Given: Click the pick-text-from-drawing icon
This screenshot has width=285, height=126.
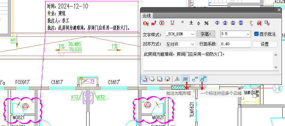Looking at the screenshot, I should coord(267,23).
